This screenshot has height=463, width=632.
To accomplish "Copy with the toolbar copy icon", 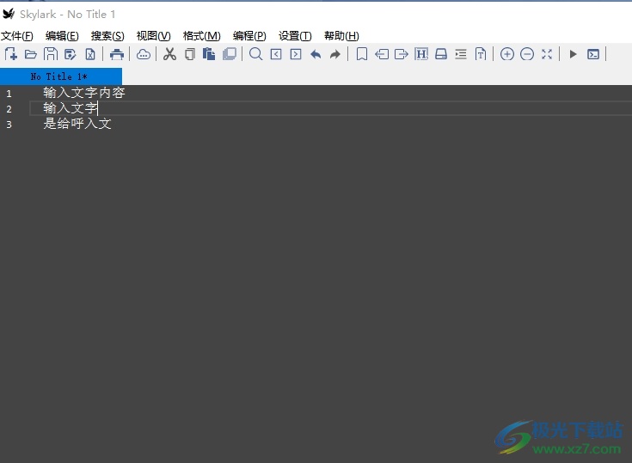I will coord(190,54).
